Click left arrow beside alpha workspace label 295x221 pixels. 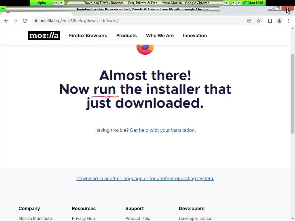click(x=56, y=3)
